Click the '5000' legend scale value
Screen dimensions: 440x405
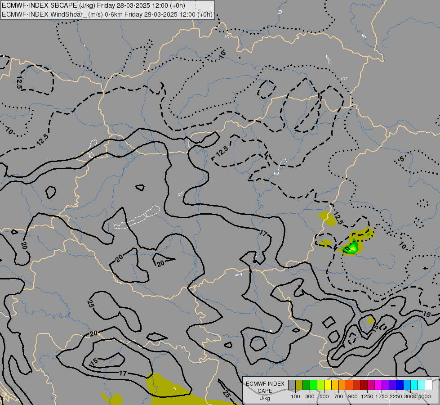pyautogui.click(x=425, y=396)
